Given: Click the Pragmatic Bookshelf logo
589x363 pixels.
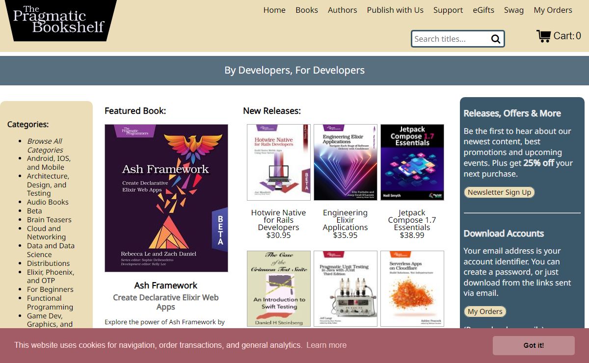Looking at the screenshot, I should click(61, 21).
